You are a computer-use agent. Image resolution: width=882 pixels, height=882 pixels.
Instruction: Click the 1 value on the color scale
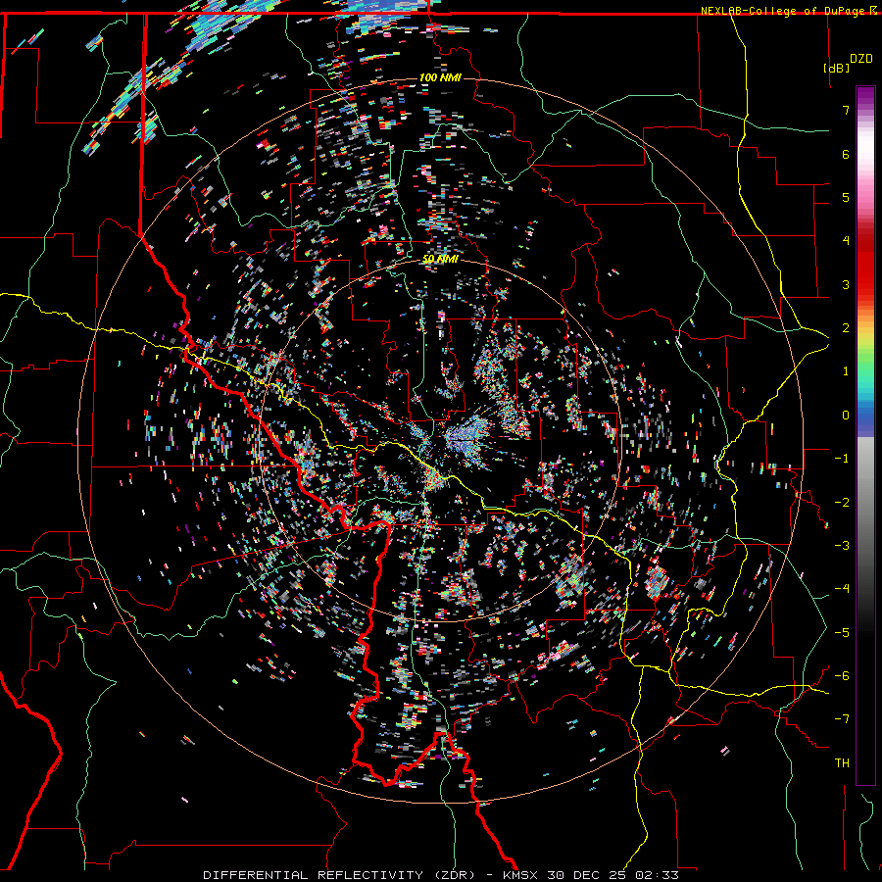[x=846, y=371]
